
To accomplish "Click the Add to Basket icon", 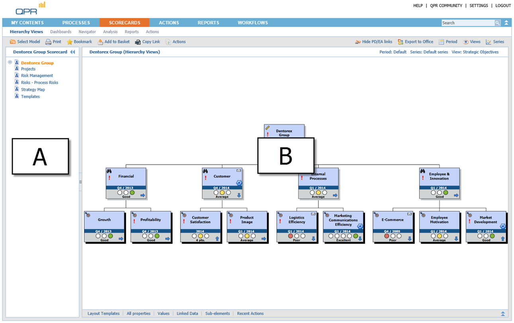I will coord(100,42).
